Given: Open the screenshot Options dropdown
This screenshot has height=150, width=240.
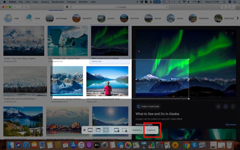Looking at the screenshot, I should (137, 130).
